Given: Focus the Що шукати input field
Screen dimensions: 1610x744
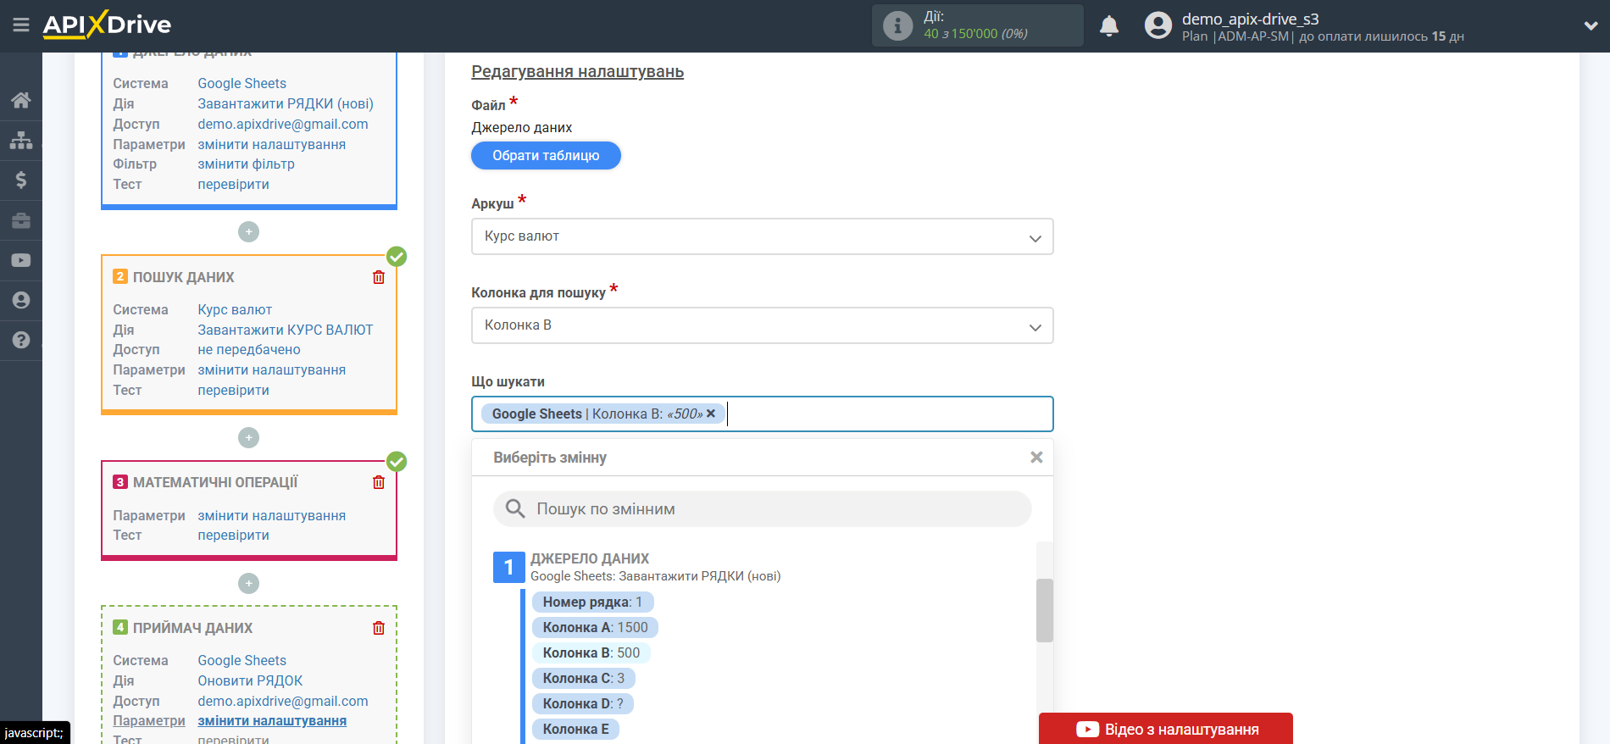Looking at the screenshot, I should click(x=762, y=414).
